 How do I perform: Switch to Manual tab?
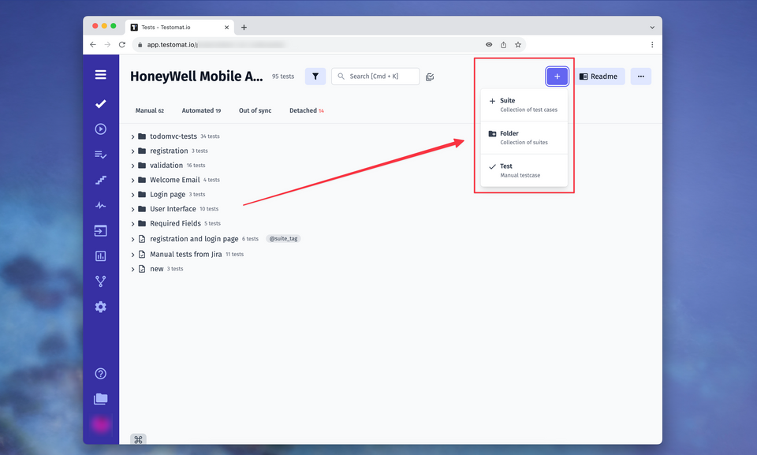[149, 110]
